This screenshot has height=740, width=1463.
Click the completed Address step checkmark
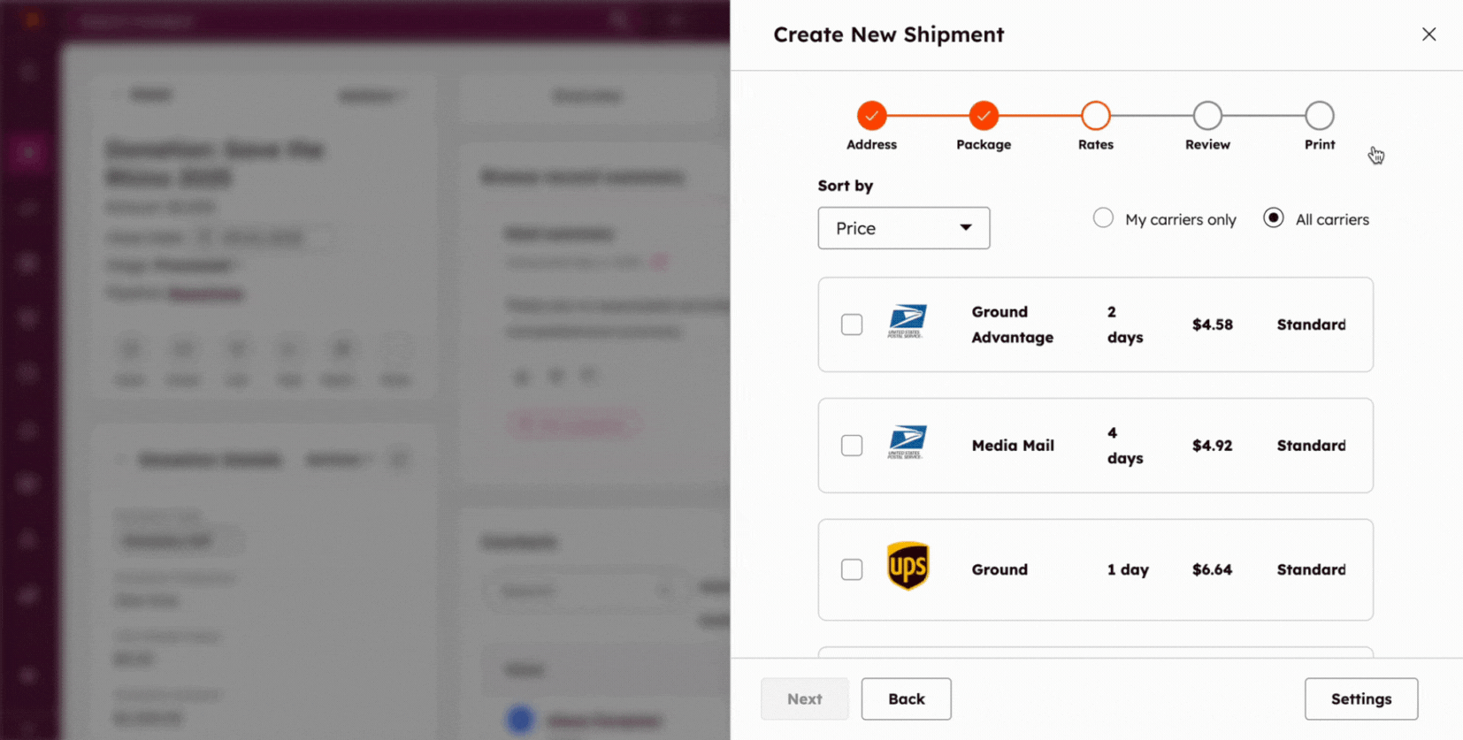point(871,116)
